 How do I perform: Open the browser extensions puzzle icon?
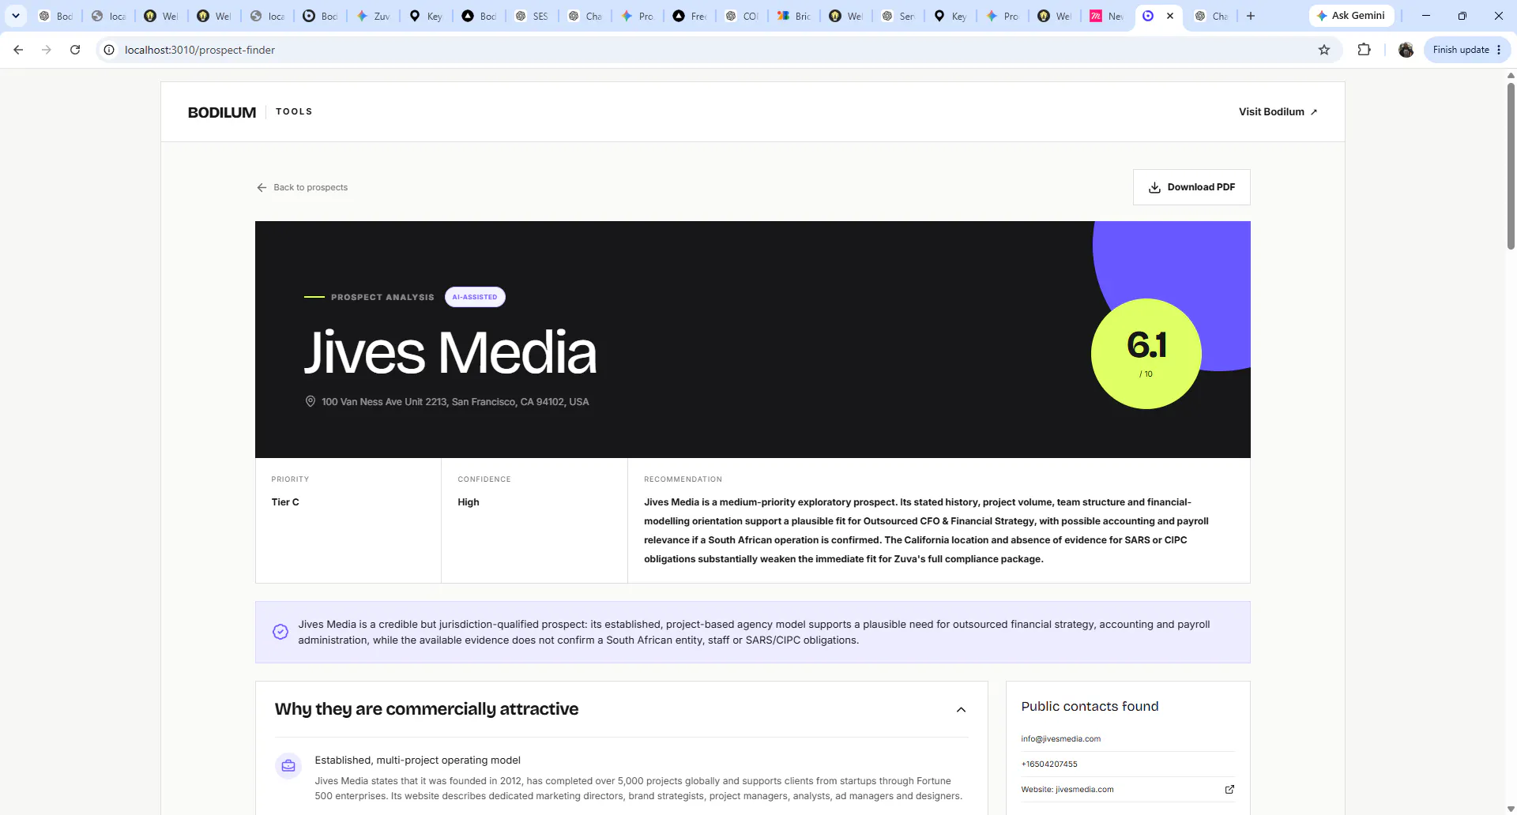tap(1364, 50)
